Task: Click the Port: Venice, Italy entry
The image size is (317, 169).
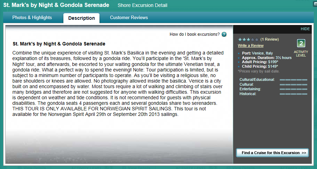Action: coord(257,53)
